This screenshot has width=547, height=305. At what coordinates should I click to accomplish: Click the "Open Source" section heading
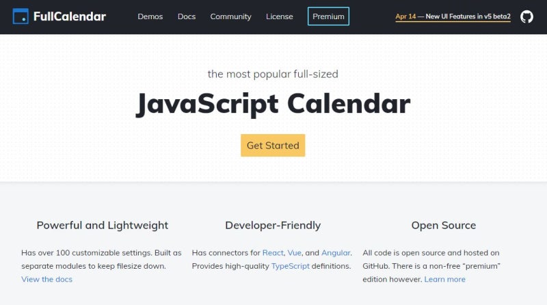coord(444,225)
